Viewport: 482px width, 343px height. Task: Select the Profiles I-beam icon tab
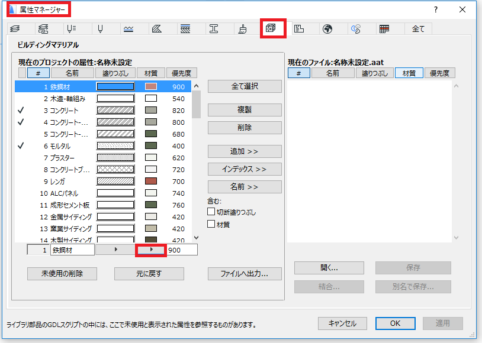[214, 29]
